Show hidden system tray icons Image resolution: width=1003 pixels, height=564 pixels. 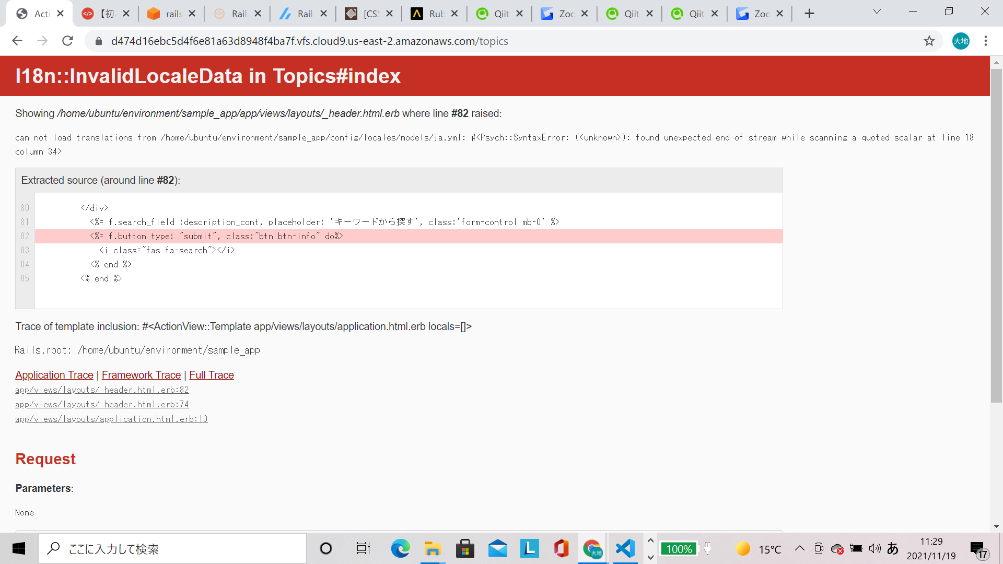800,548
